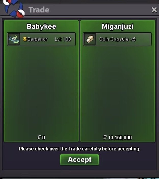
Task: Click the Babykee trader name heading
Action: (41, 26)
